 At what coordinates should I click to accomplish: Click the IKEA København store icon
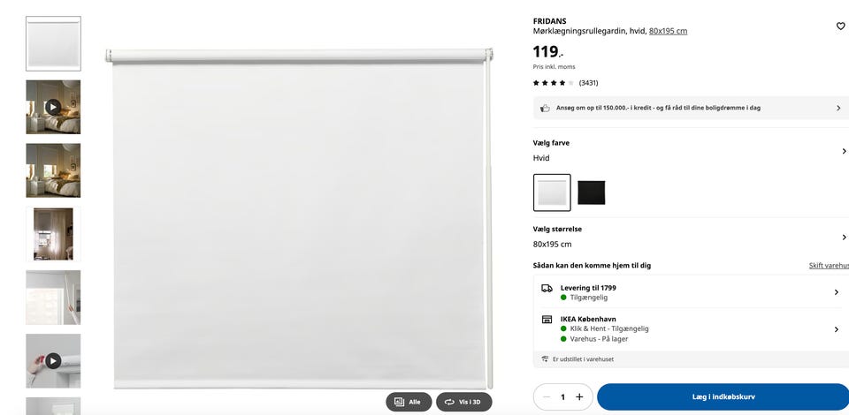(547, 320)
